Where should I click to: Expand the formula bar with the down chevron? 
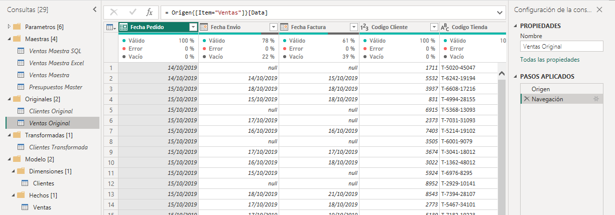[x=500, y=12]
